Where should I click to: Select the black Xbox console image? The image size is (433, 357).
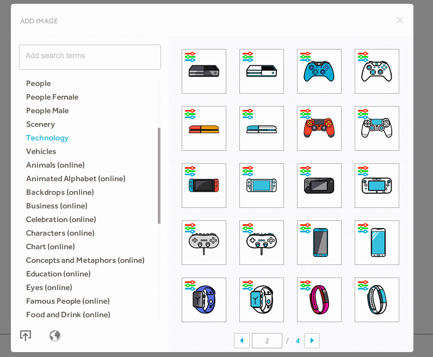[x=204, y=71]
